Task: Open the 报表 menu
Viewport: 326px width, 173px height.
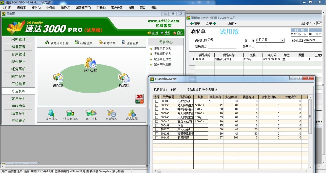Action: (x=131, y=8)
